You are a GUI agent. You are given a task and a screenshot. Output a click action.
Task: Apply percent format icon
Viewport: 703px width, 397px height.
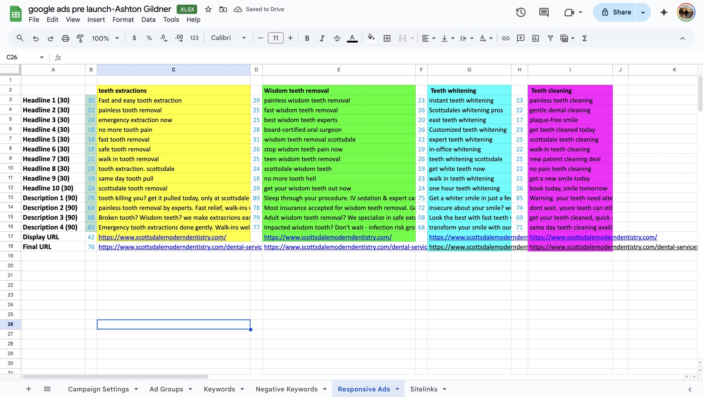click(x=149, y=38)
